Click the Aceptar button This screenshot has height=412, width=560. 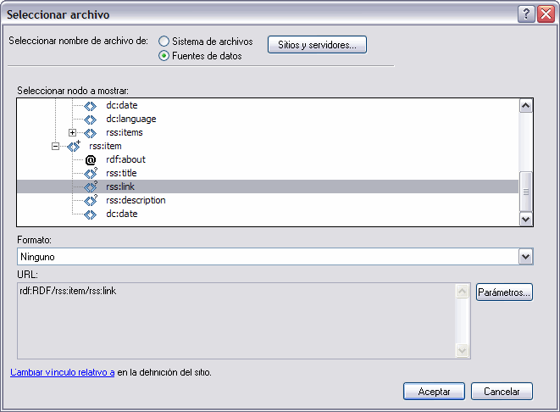[434, 392]
